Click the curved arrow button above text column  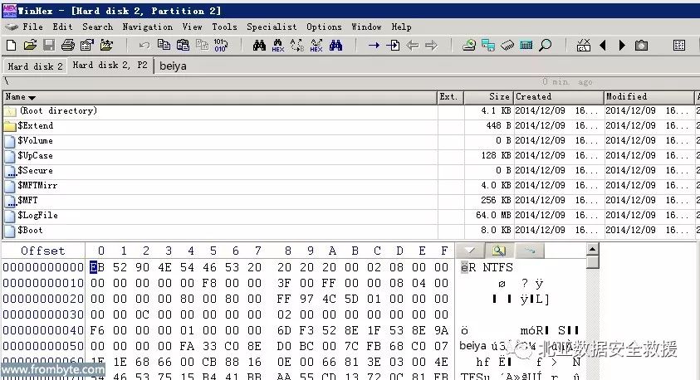(530, 251)
